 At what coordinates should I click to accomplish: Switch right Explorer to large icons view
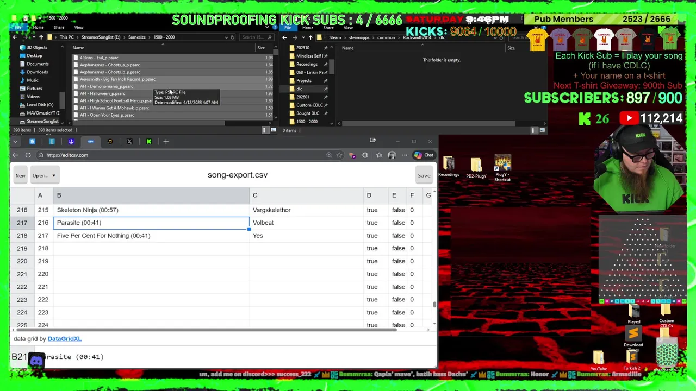click(542, 130)
